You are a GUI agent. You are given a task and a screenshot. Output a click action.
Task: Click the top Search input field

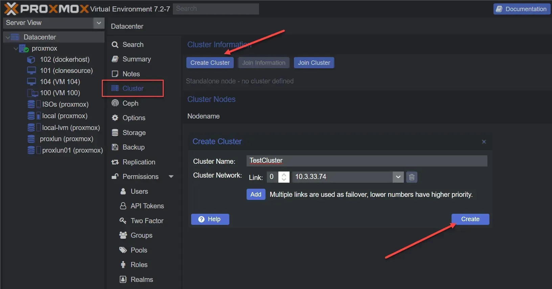(x=216, y=9)
